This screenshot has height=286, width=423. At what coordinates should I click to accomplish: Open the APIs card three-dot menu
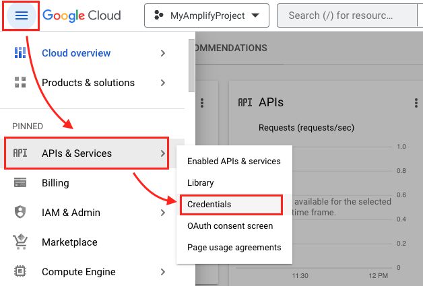(416, 103)
